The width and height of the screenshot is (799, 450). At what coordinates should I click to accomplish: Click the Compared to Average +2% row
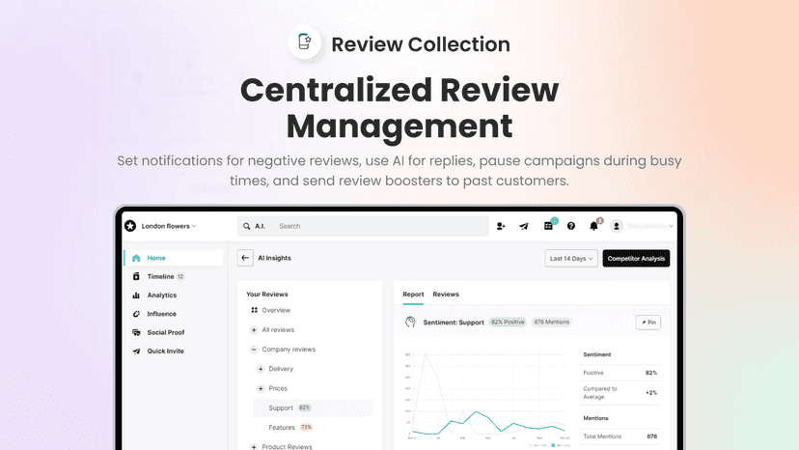tap(620, 393)
